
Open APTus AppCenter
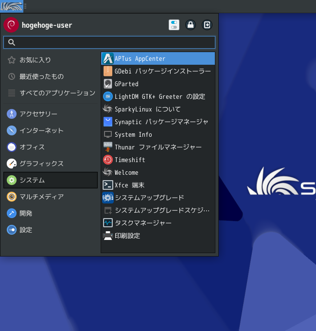[158, 58]
